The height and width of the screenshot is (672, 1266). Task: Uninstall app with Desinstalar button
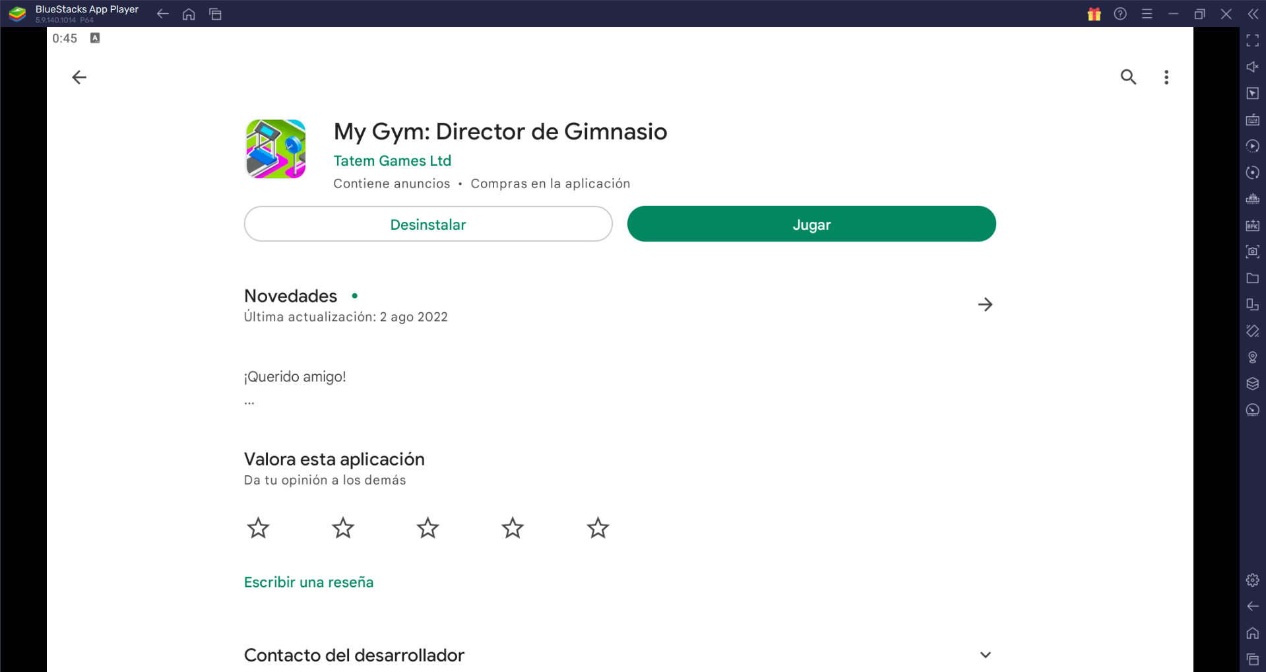point(428,224)
